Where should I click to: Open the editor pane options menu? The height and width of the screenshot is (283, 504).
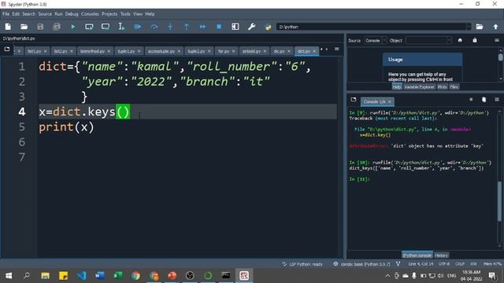click(336, 49)
